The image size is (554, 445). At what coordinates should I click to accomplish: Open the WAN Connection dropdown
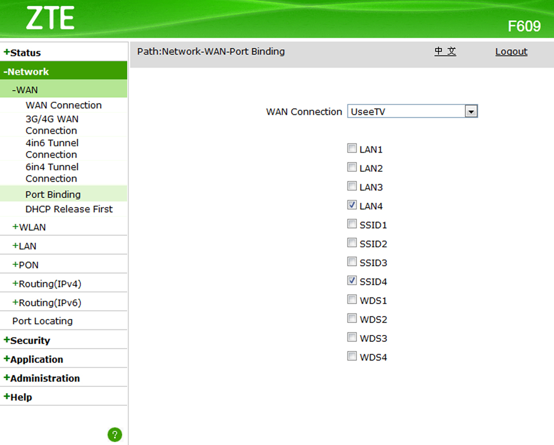(x=471, y=111)
